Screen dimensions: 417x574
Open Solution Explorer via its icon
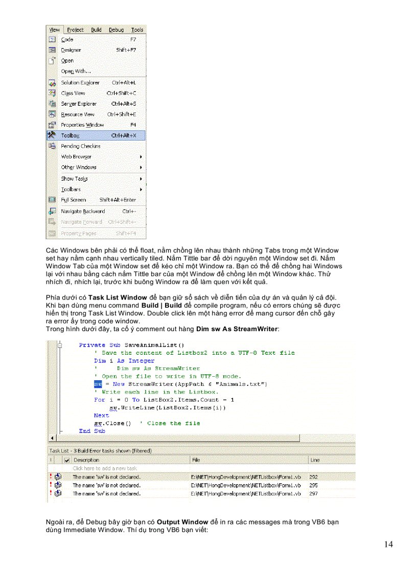pos(52,82)
